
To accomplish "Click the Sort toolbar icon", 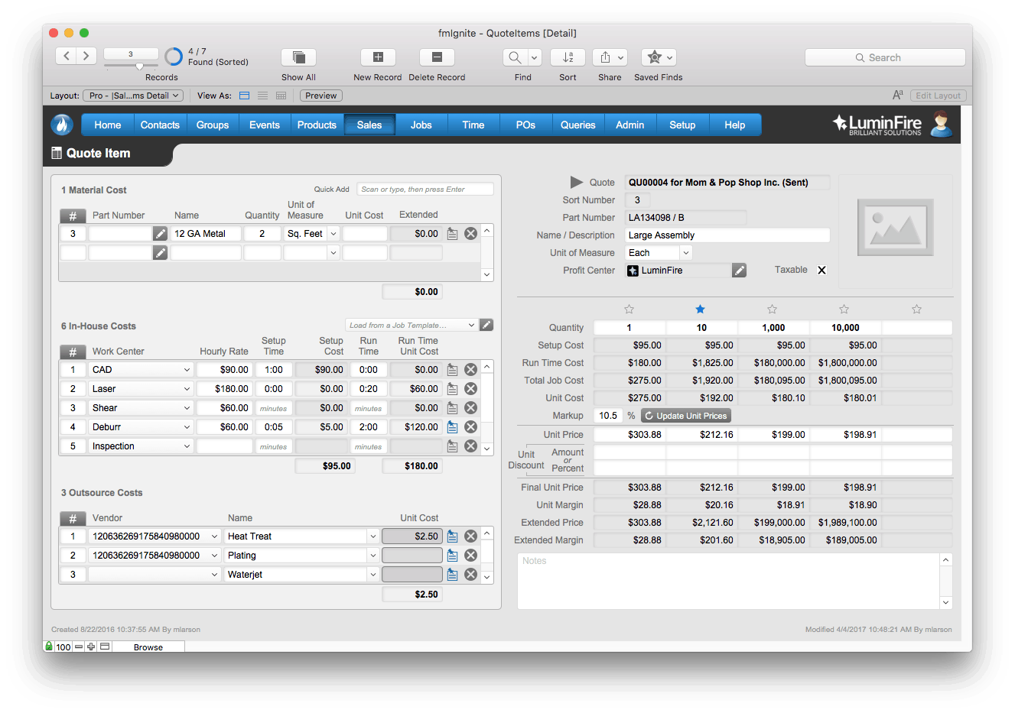I will pos(568,57).
